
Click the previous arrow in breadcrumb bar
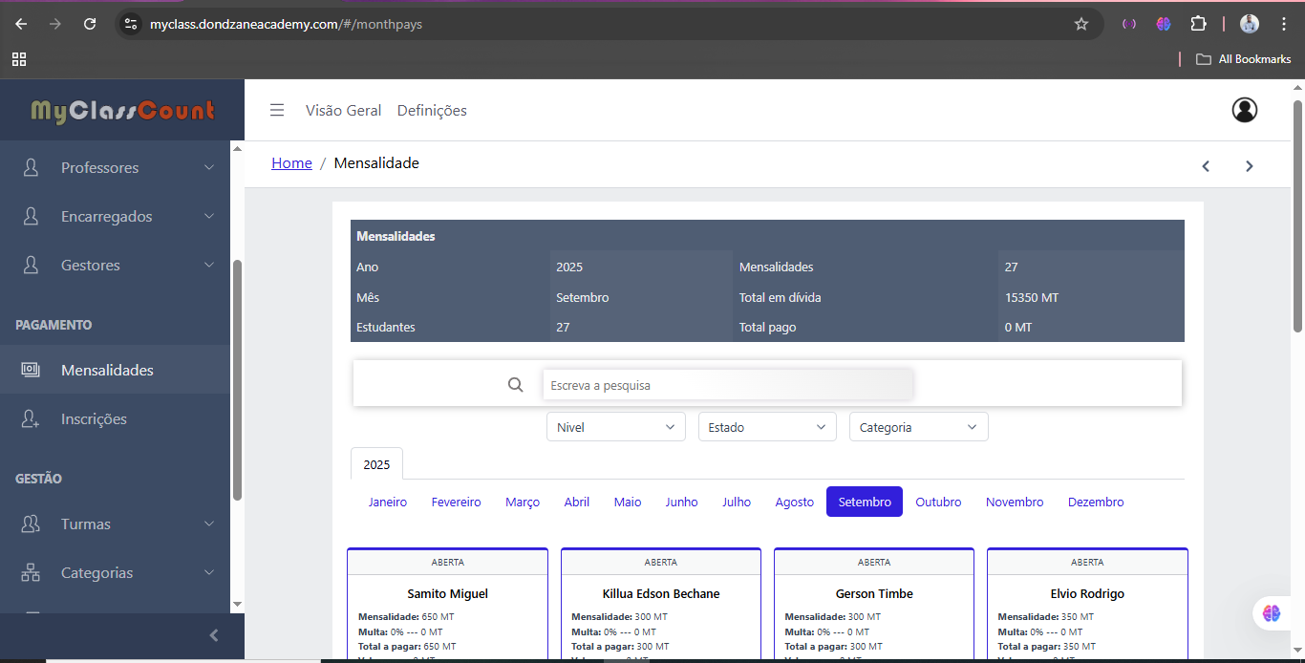click(1206, 166)
